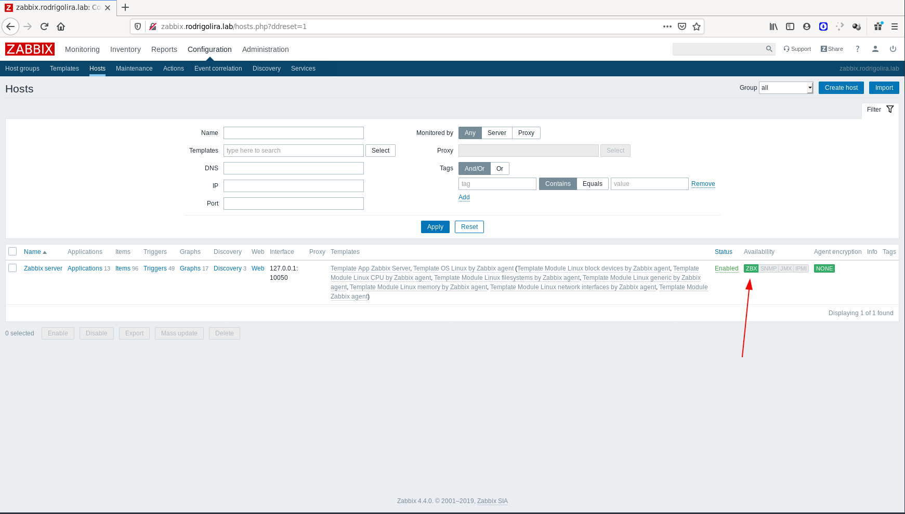Reload the page in browser
The height and width of the screenshot is (514, 905).
coord(44,26)
